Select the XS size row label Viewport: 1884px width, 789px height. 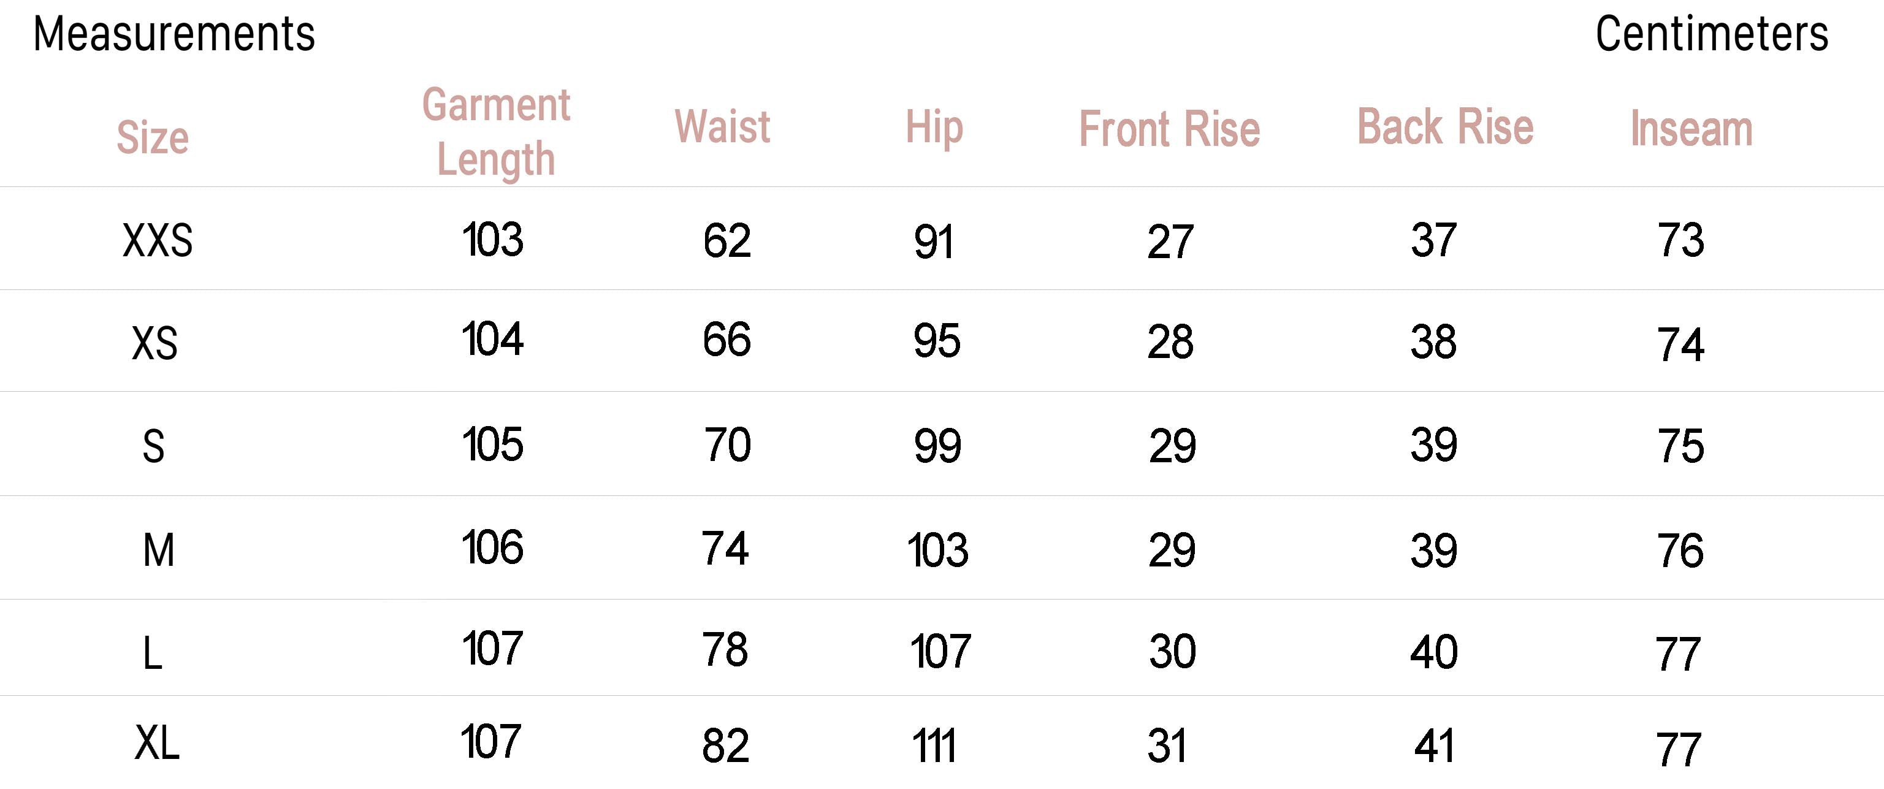[154, 343]
